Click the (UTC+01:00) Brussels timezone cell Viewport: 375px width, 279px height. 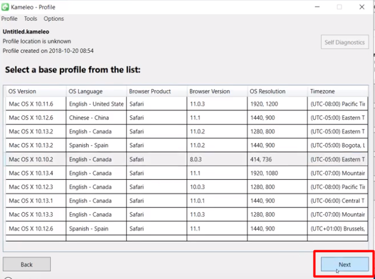click(x=338, y=229)
